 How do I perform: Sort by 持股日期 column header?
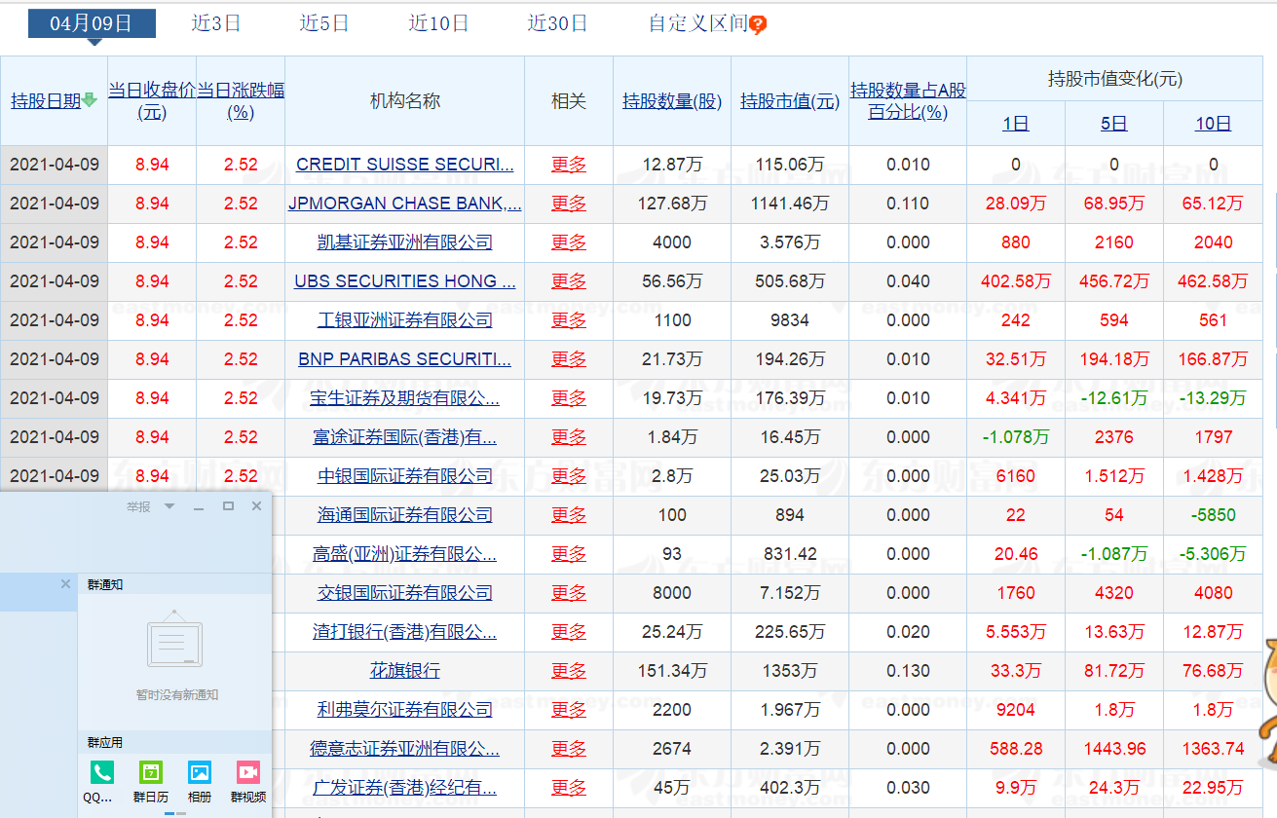(x=46, y=100)
